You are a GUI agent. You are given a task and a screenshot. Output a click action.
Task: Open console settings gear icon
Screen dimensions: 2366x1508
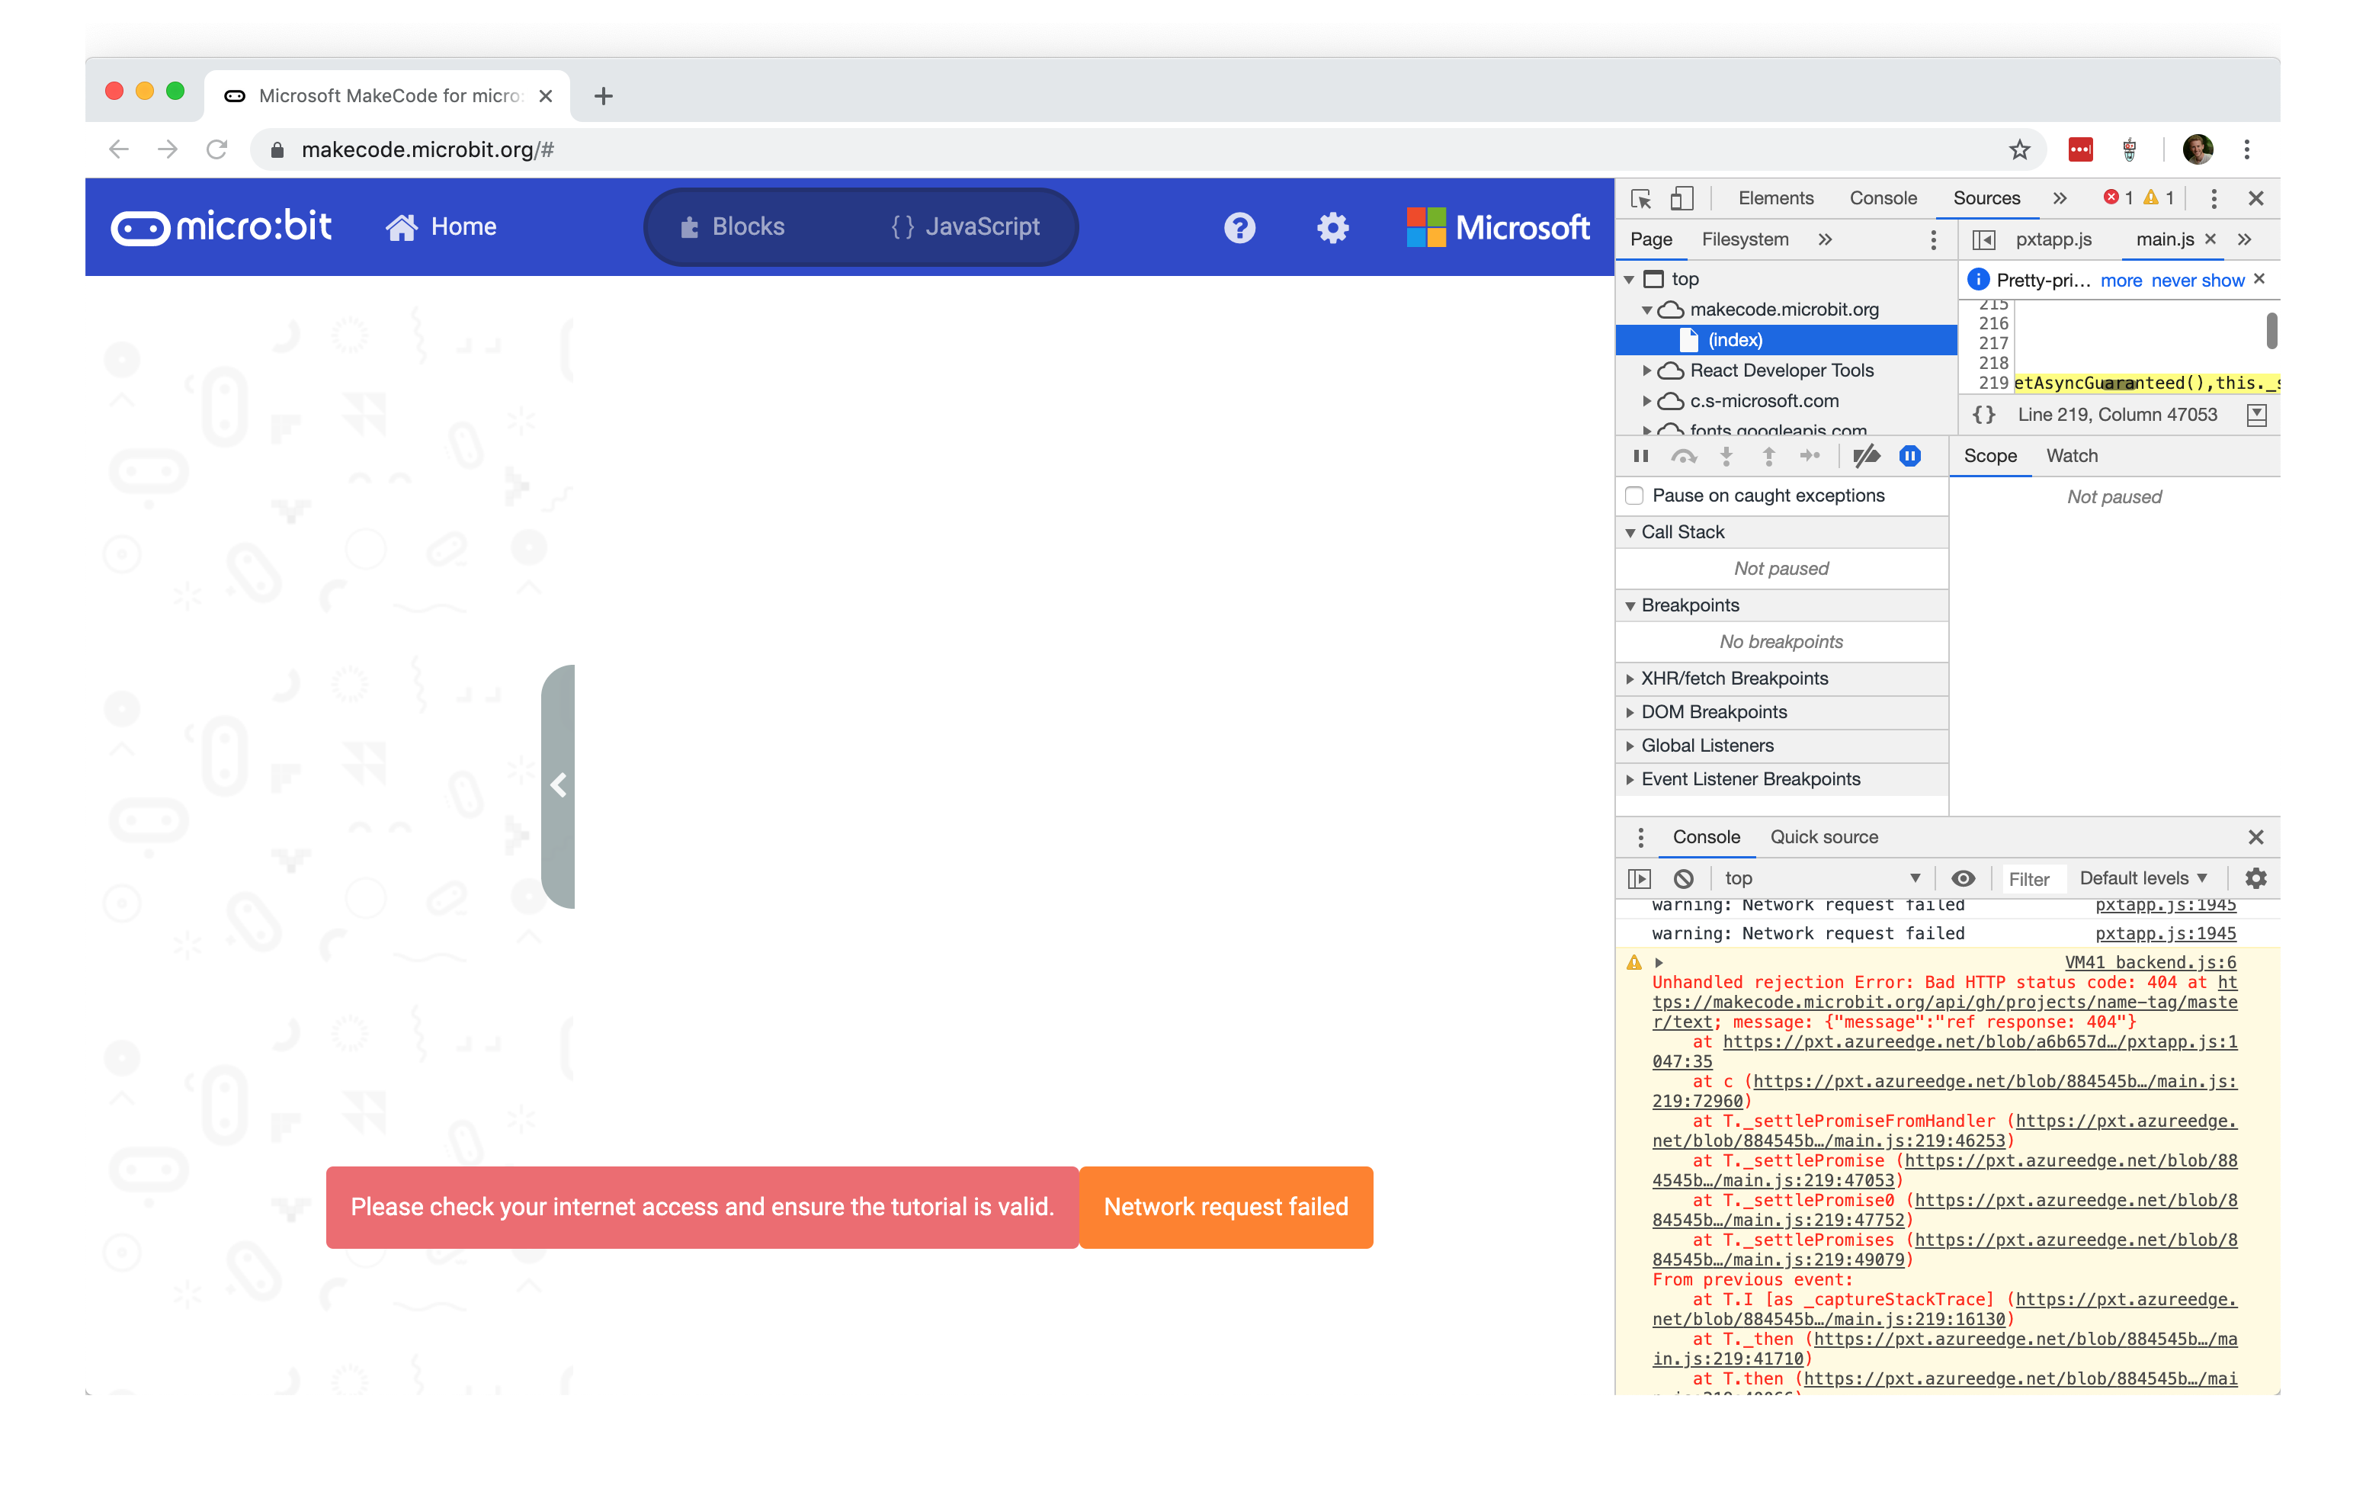tap(2255, 878)
